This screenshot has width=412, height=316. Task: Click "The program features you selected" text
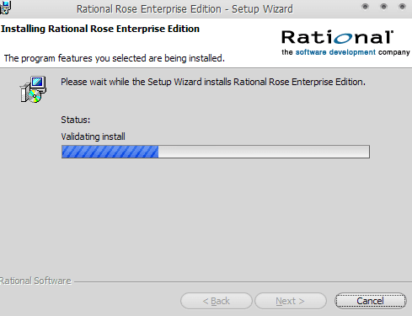tap(115, 58)
